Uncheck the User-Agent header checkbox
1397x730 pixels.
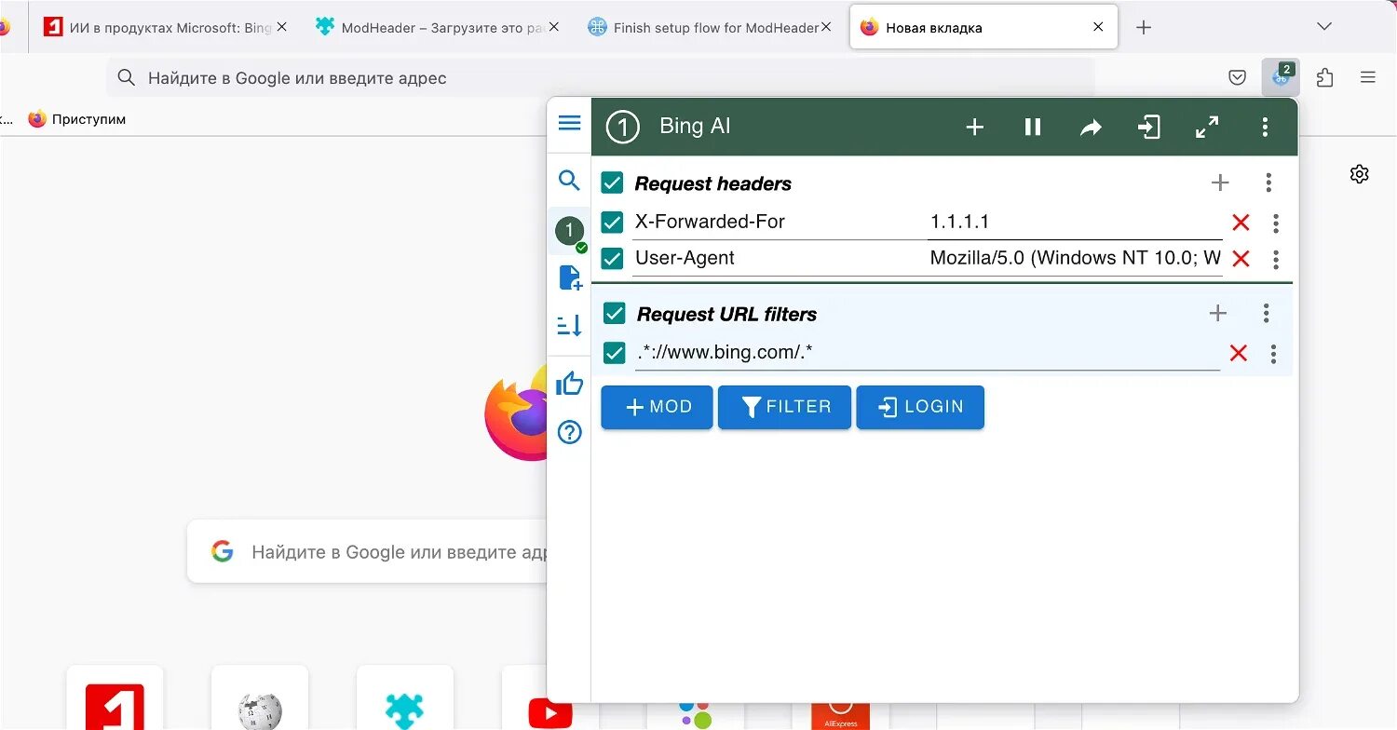point(612,258)
